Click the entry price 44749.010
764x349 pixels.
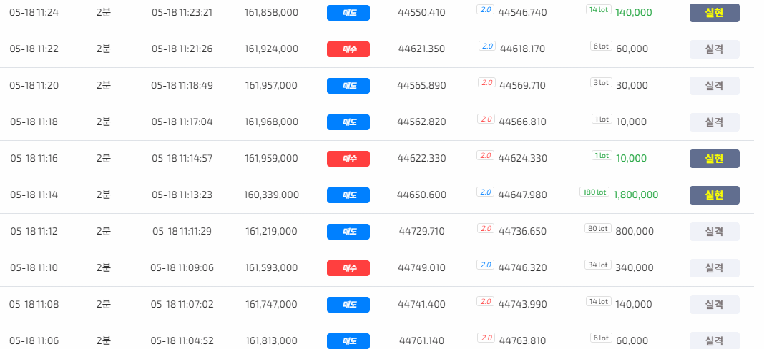[x=421, y=267]
